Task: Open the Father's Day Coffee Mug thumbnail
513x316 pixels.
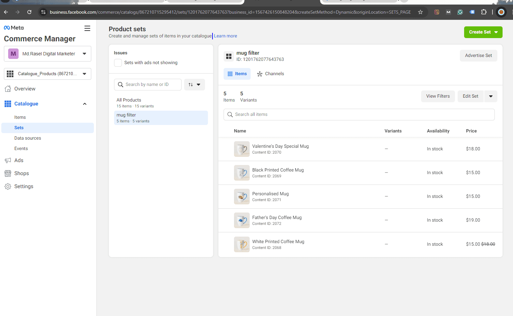Action: click(242, 220)
